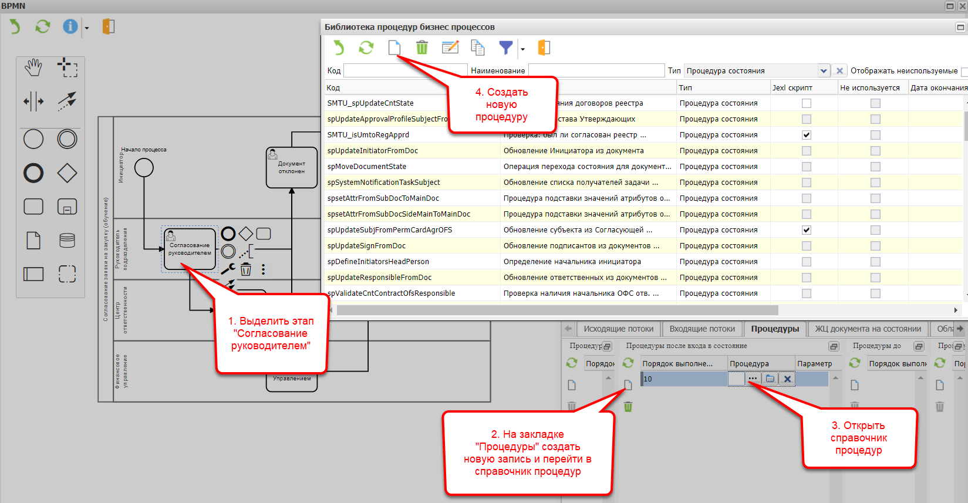Check 'Не используется' for SMTU_spUpdateCntState row

875,103
